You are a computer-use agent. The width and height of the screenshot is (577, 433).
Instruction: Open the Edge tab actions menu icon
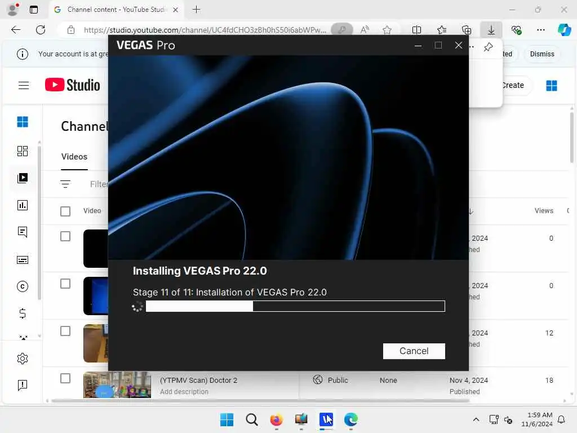point(34,10)
